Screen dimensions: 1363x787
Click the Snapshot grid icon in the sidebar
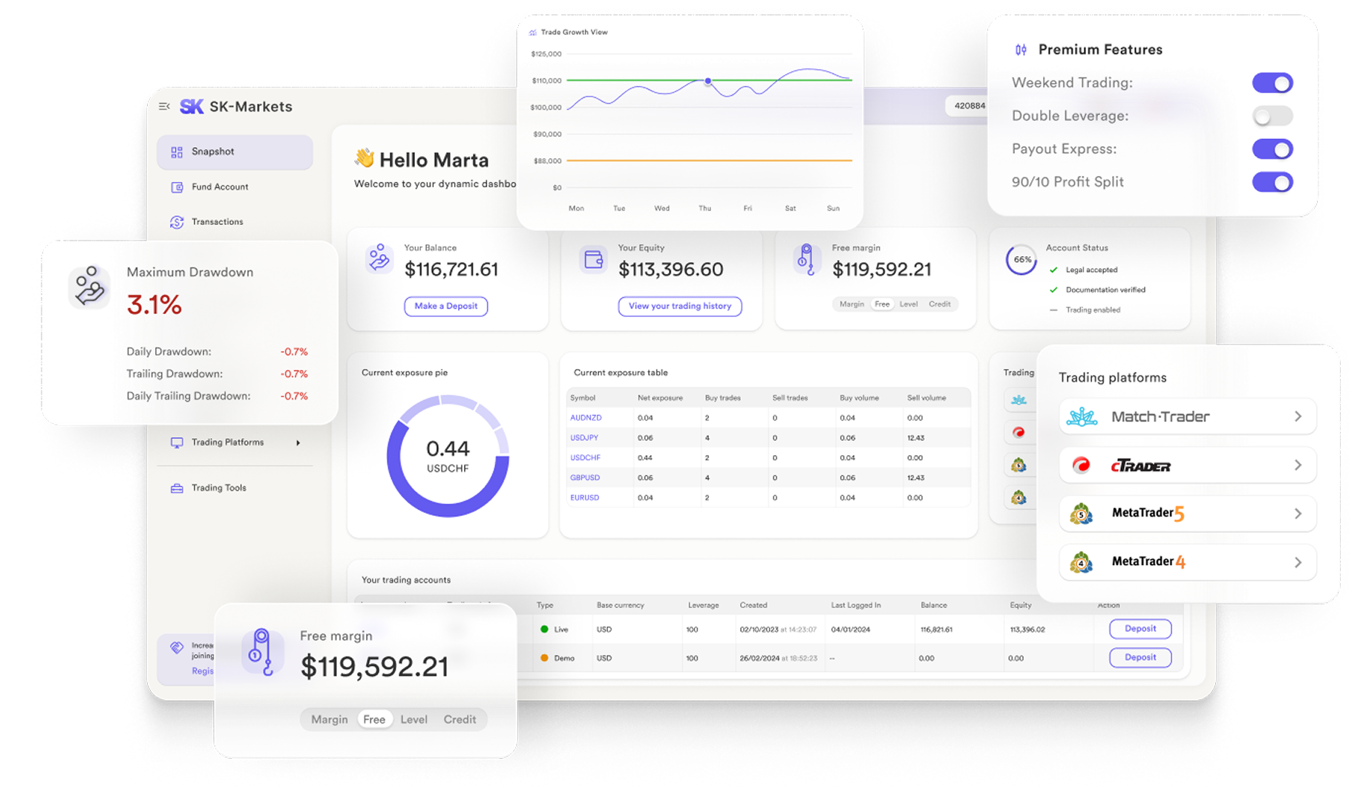pyautogui.click(x=177, y=152)
